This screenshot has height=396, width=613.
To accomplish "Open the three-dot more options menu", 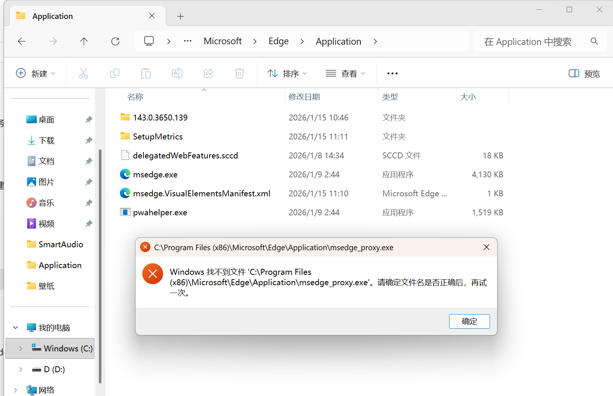I will (392, 73).
